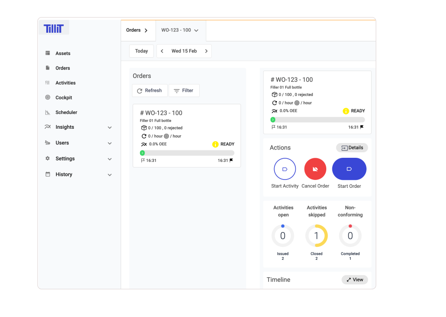The width and height of the screenshot is (446, 317).
Task: Open Cockpit in the sidebar
Action: click(x=64, y=98)
